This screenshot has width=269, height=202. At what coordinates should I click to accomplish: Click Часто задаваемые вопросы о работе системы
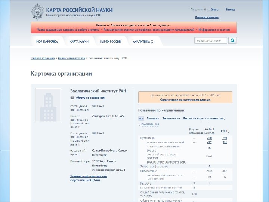(x=68, y=30)
